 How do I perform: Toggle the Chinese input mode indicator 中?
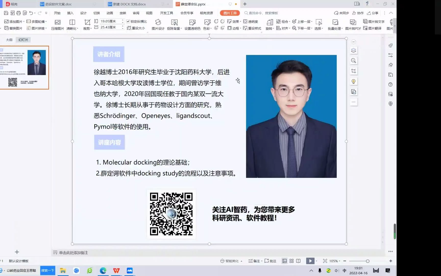pyautogui.click(x=345, y=271)
